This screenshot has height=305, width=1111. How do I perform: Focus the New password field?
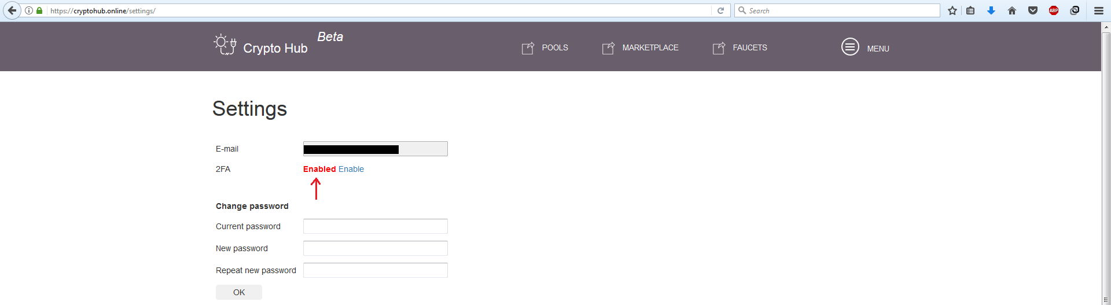tap(376, 248)
